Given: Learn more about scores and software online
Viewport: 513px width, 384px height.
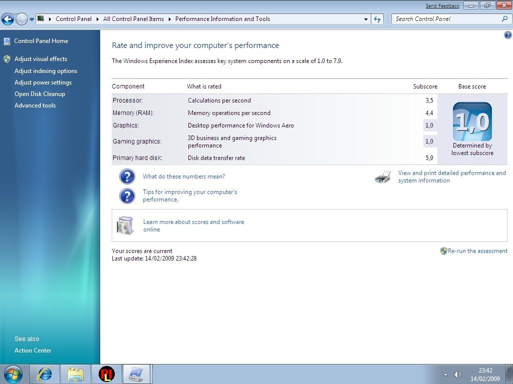Looking at the screenshot, I should [194, 225].
